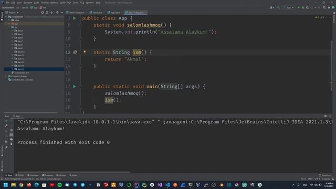
Task: Click the green Run button in top toolbar
Action: 299,7
